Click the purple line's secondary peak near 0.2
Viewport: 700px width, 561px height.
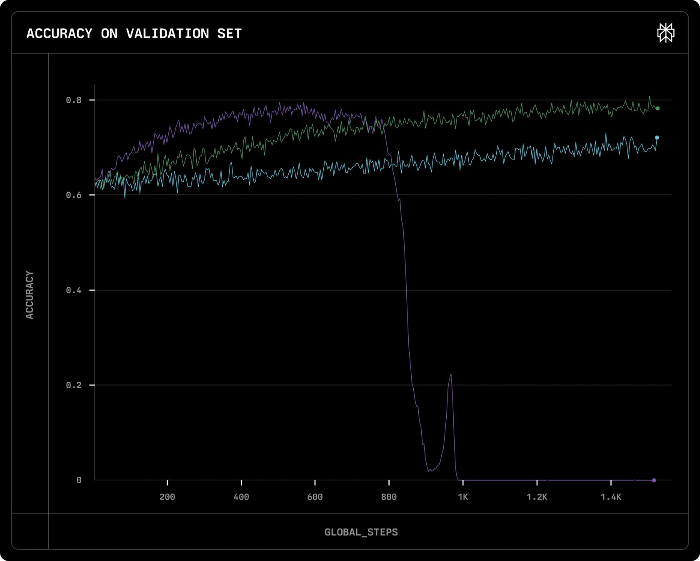[x=451, y=375]
